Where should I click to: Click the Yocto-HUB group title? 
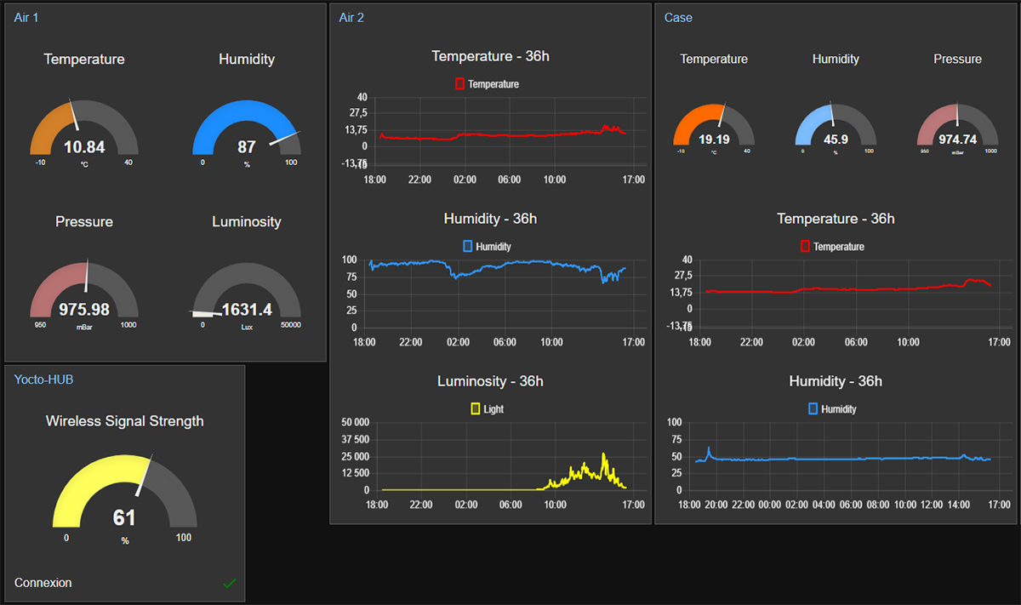coord(43,380)
